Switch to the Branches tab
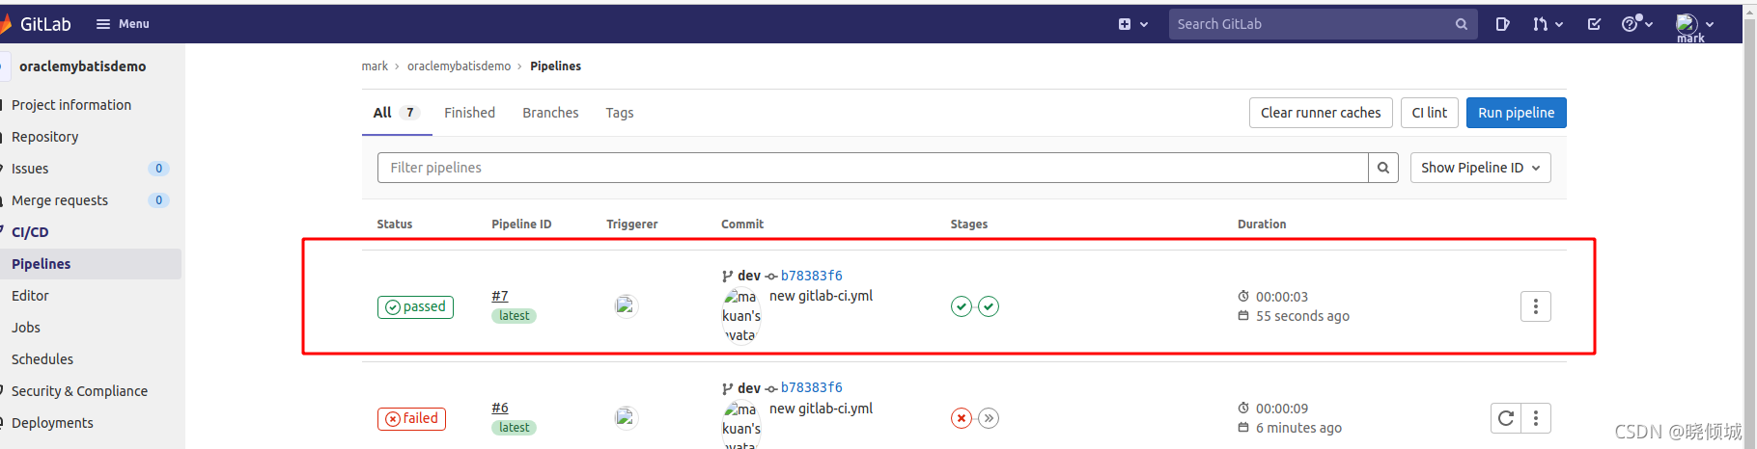Viewport: 1757px width, 449px height. click(x=550, y=113)
